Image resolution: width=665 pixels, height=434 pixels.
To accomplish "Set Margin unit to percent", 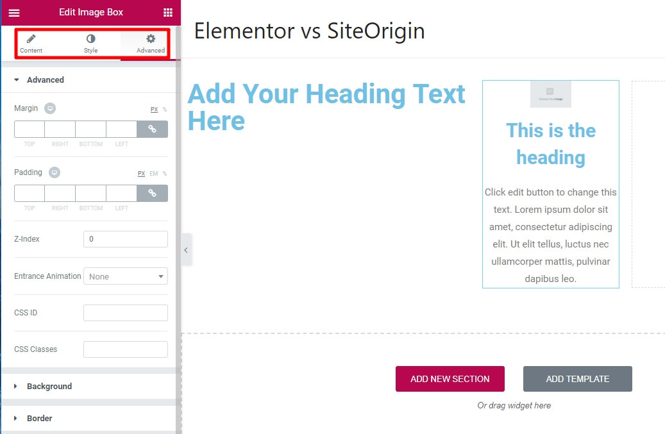I will point(165,110).
